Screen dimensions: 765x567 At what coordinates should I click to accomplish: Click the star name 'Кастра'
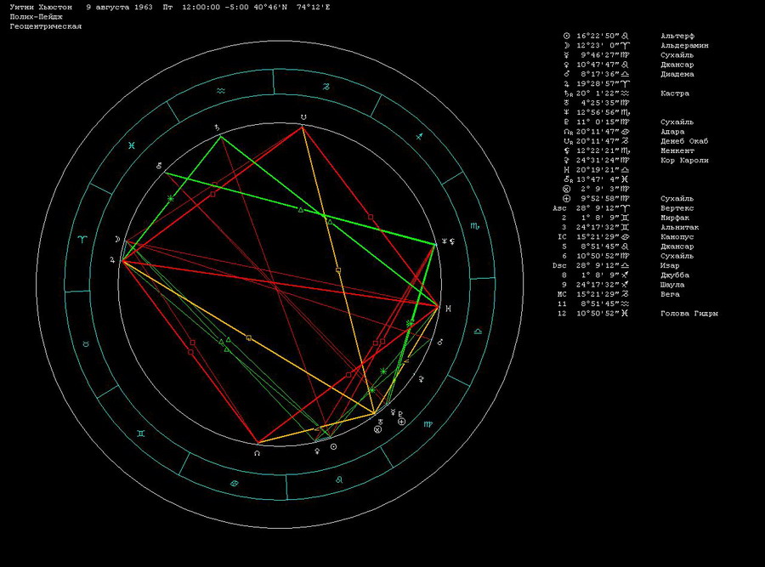coord(675,94)
